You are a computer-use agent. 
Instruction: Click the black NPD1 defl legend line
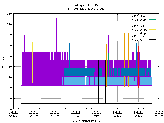click(152, 40)
